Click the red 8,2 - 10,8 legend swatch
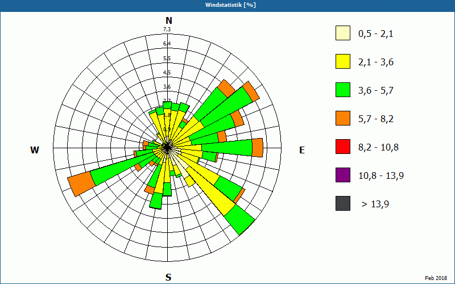 click(343, 147)
